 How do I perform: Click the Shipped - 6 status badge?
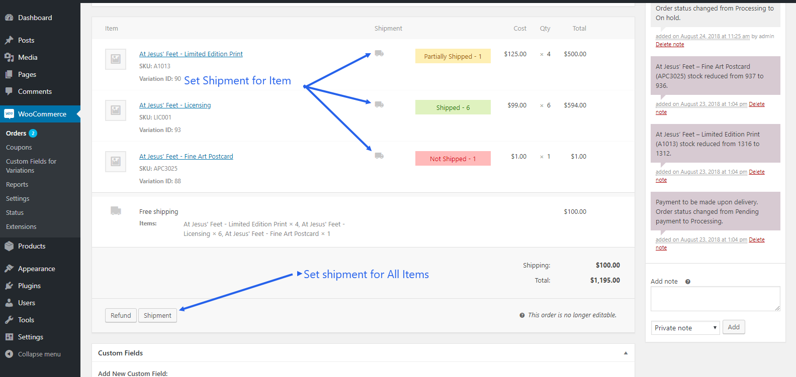(453, 107)
